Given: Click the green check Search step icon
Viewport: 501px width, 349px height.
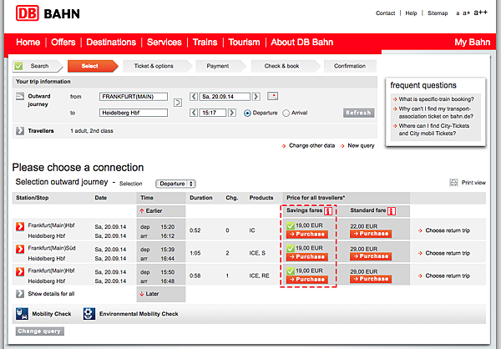Looking at the screenshot, I should point(18,66).
